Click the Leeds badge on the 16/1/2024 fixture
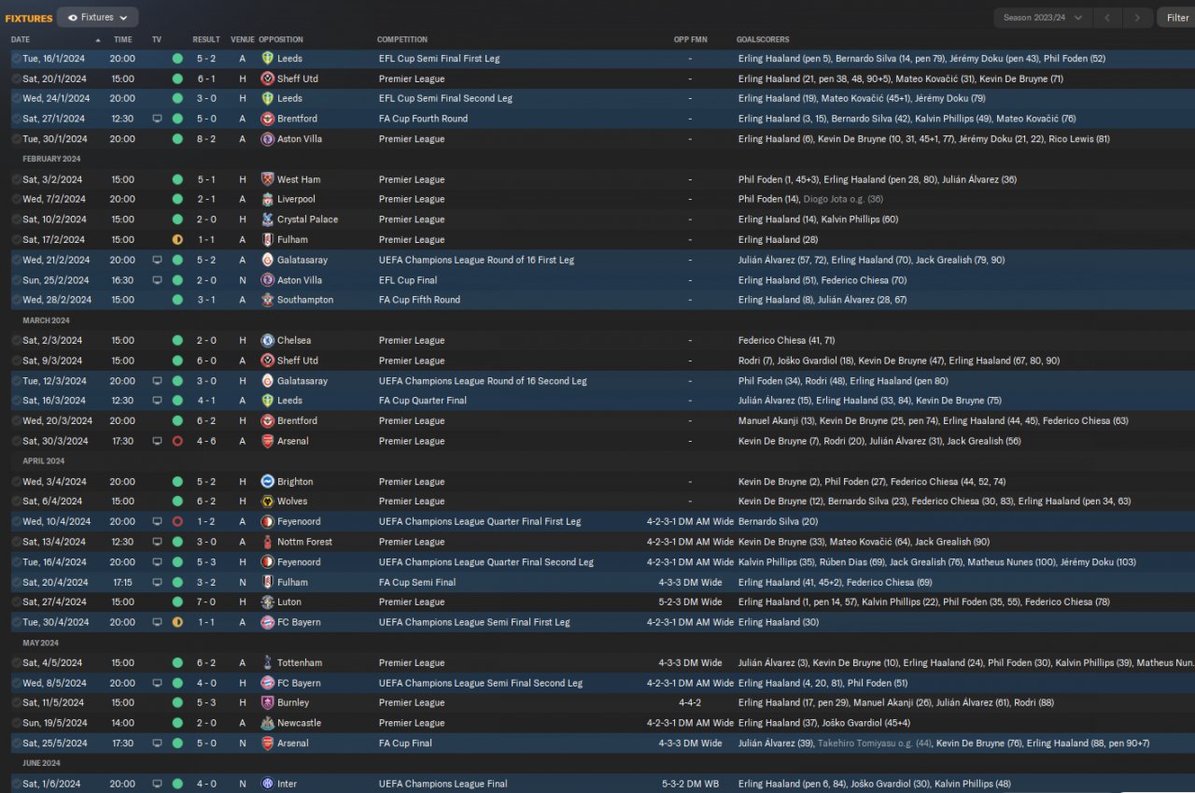The width and height of the screenshot is (1195, 793). click(268, 58)
